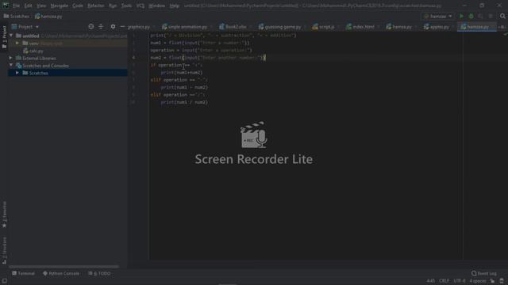Click Scratches breadcrumb in navigation bar

(17, 16)
